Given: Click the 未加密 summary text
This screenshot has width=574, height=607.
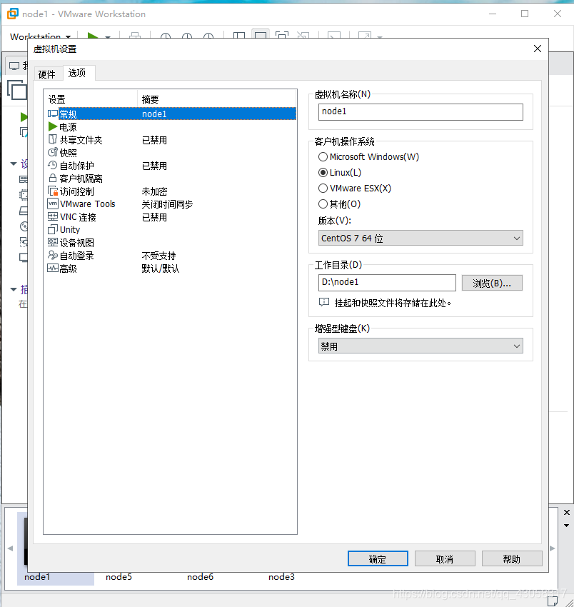Looking at the screenshot, I should (154, 191).
